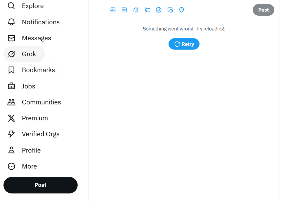
Task: Click the Explore magnifying glass icon
Action: coord(11,6)
